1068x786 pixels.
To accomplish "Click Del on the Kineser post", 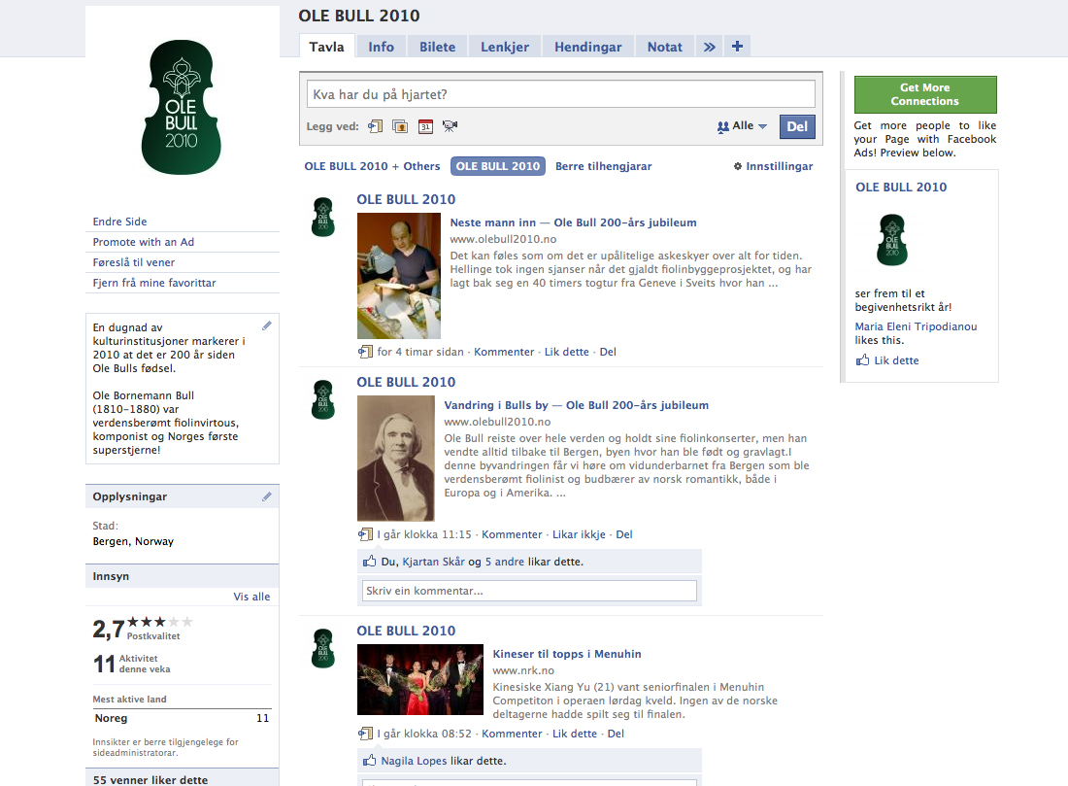I will [616, 734].
